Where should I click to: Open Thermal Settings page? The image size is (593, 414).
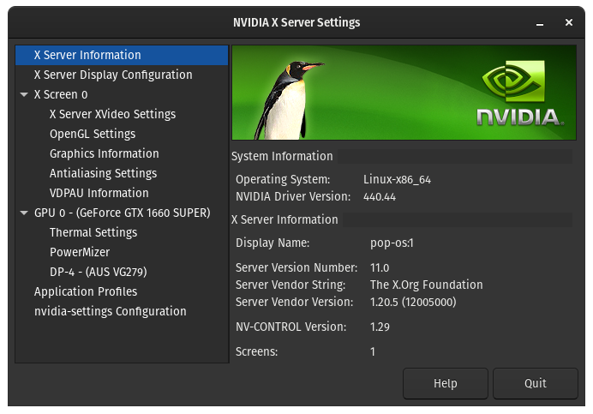[x=93, y=232]
